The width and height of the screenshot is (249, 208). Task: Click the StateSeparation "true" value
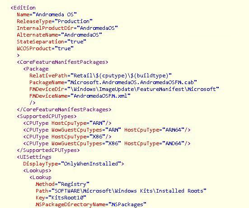[x=77, y=42]
